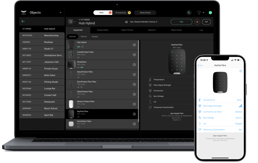Viewport: 258px width, 163px height.
Task: Click the shield security icon in header
Action: (x=199, y=13)
